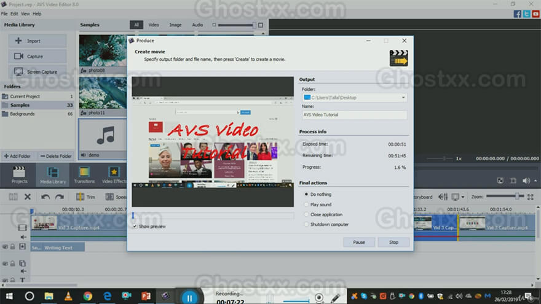Click the preview volume speaker icon
The image size is (541, 304).
[526, 181]
